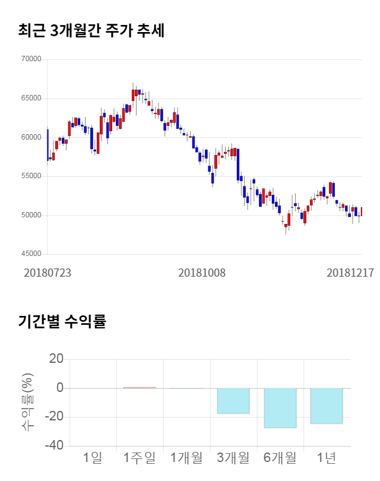Click the 수익률(%) axis title

point(28,402)
